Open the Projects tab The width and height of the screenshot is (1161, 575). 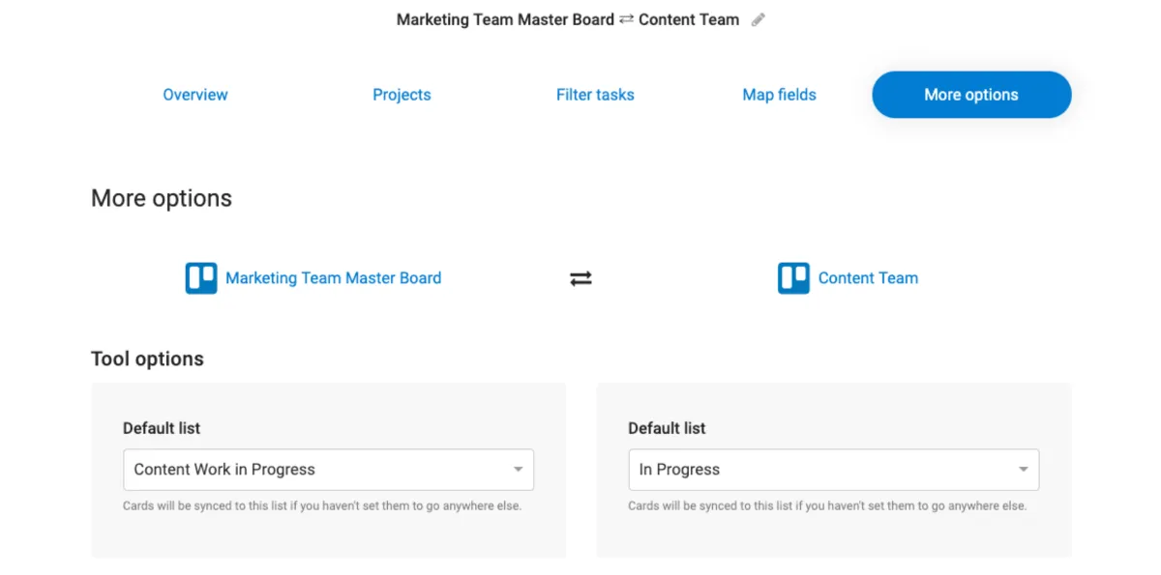pyautogui.click(x=402, y=95)
